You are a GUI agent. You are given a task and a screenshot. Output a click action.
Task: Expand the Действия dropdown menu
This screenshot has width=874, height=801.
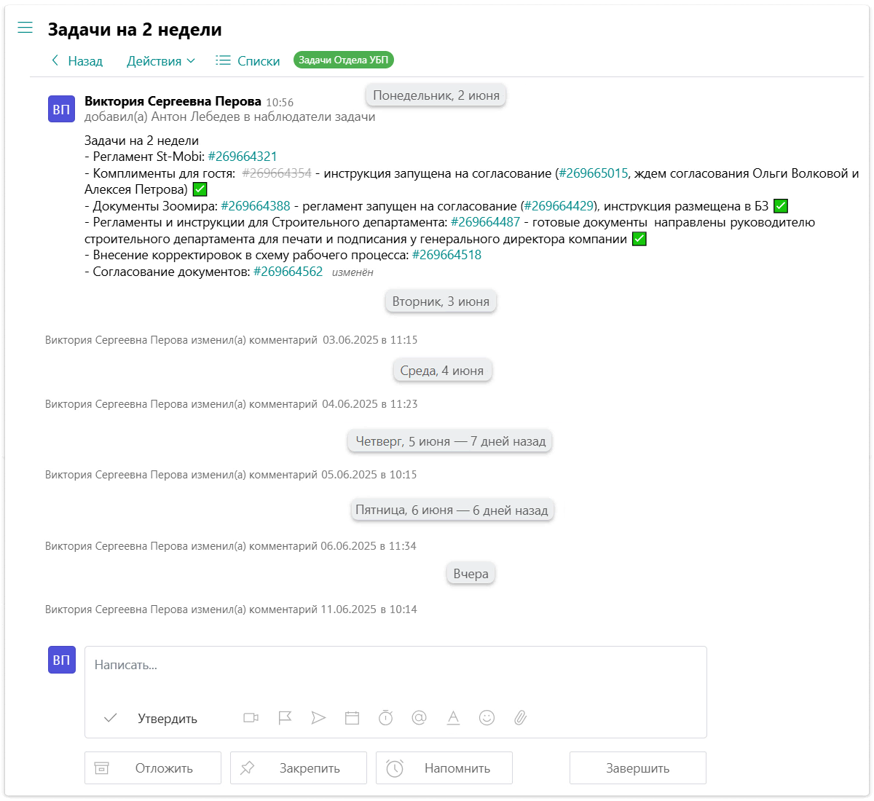click(160, 61)
